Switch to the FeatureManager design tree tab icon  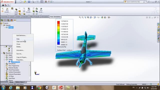[2, 20]
